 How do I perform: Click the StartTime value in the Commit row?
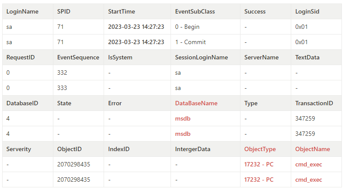pyautogui.click(x=136, y=42)
